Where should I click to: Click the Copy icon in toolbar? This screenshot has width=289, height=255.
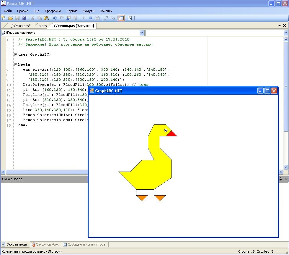pyautogui.click(x=39, y=18)
